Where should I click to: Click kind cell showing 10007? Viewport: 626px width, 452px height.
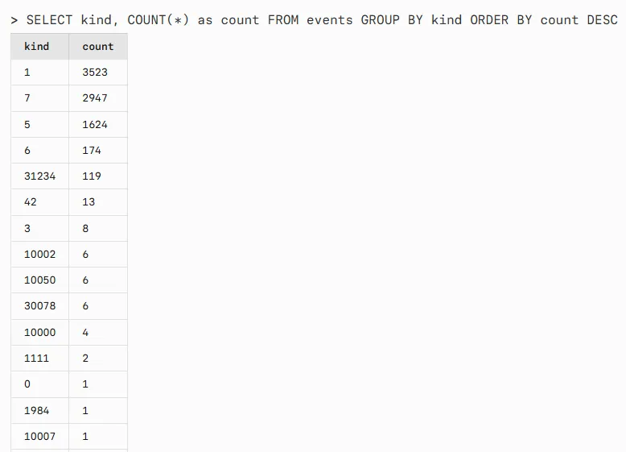tap(40, 437)
